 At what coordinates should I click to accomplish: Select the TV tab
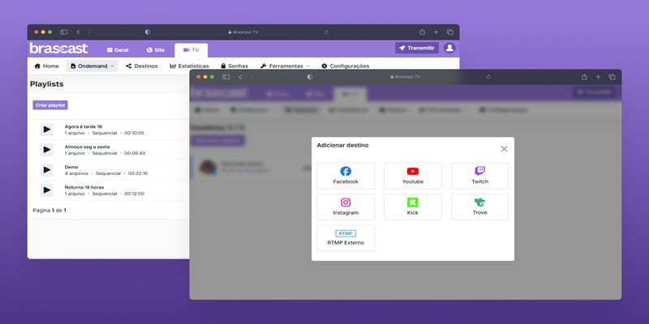click(191, 50)
